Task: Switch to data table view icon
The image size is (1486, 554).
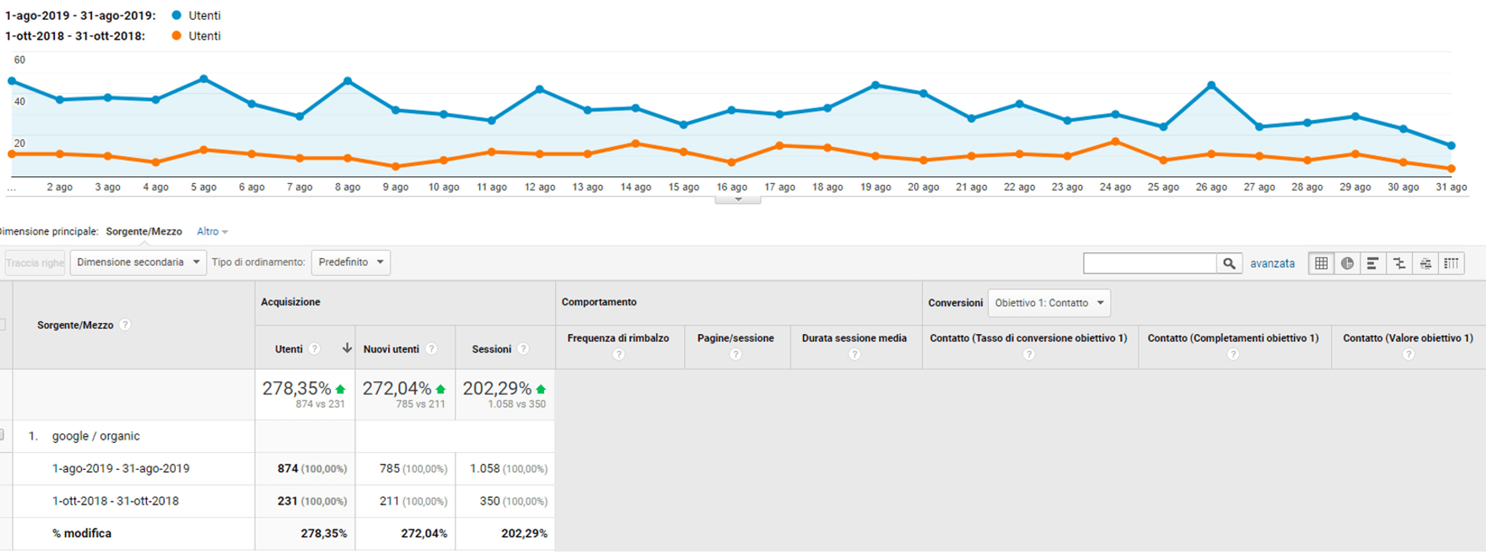Action: tap(1321, 263)
